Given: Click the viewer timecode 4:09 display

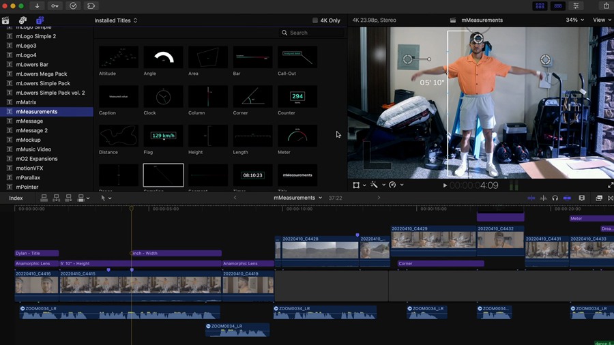Looking at the screenshot, I should click(474, 185).
